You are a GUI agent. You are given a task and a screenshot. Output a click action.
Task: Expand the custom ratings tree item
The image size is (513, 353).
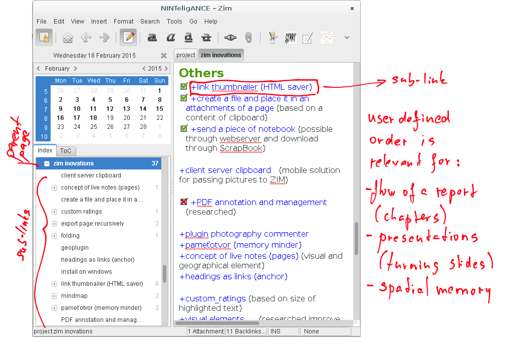click(54, 212)
